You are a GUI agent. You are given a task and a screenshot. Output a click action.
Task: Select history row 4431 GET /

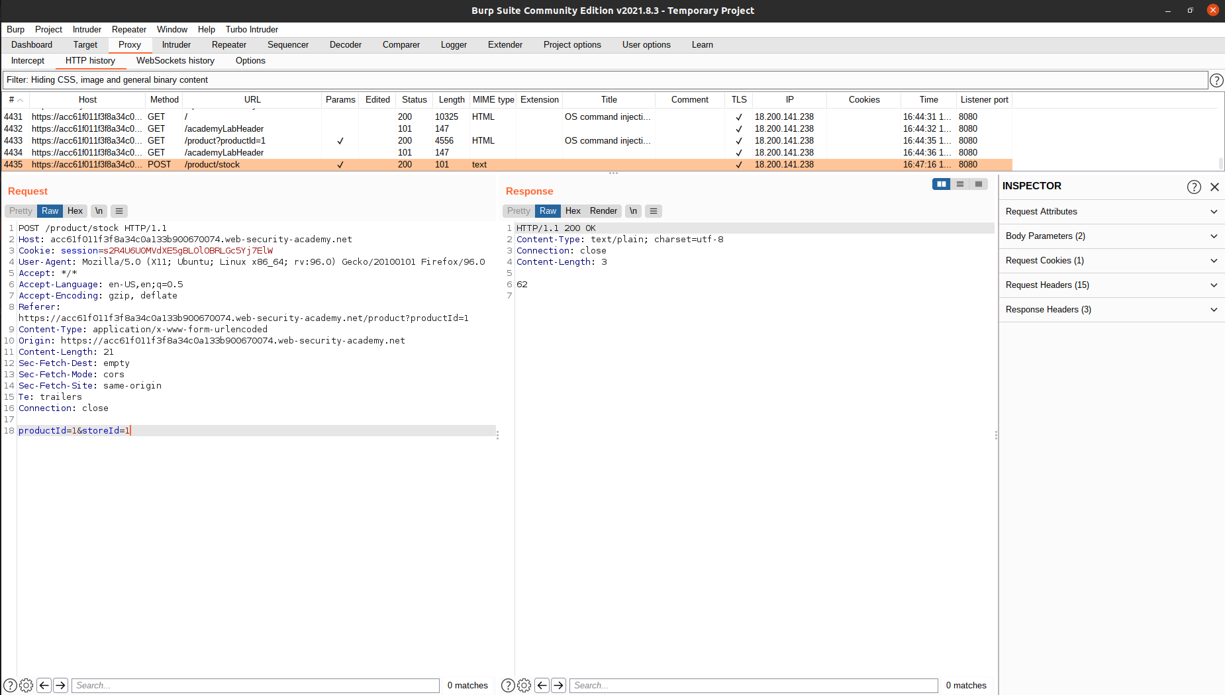507,117
